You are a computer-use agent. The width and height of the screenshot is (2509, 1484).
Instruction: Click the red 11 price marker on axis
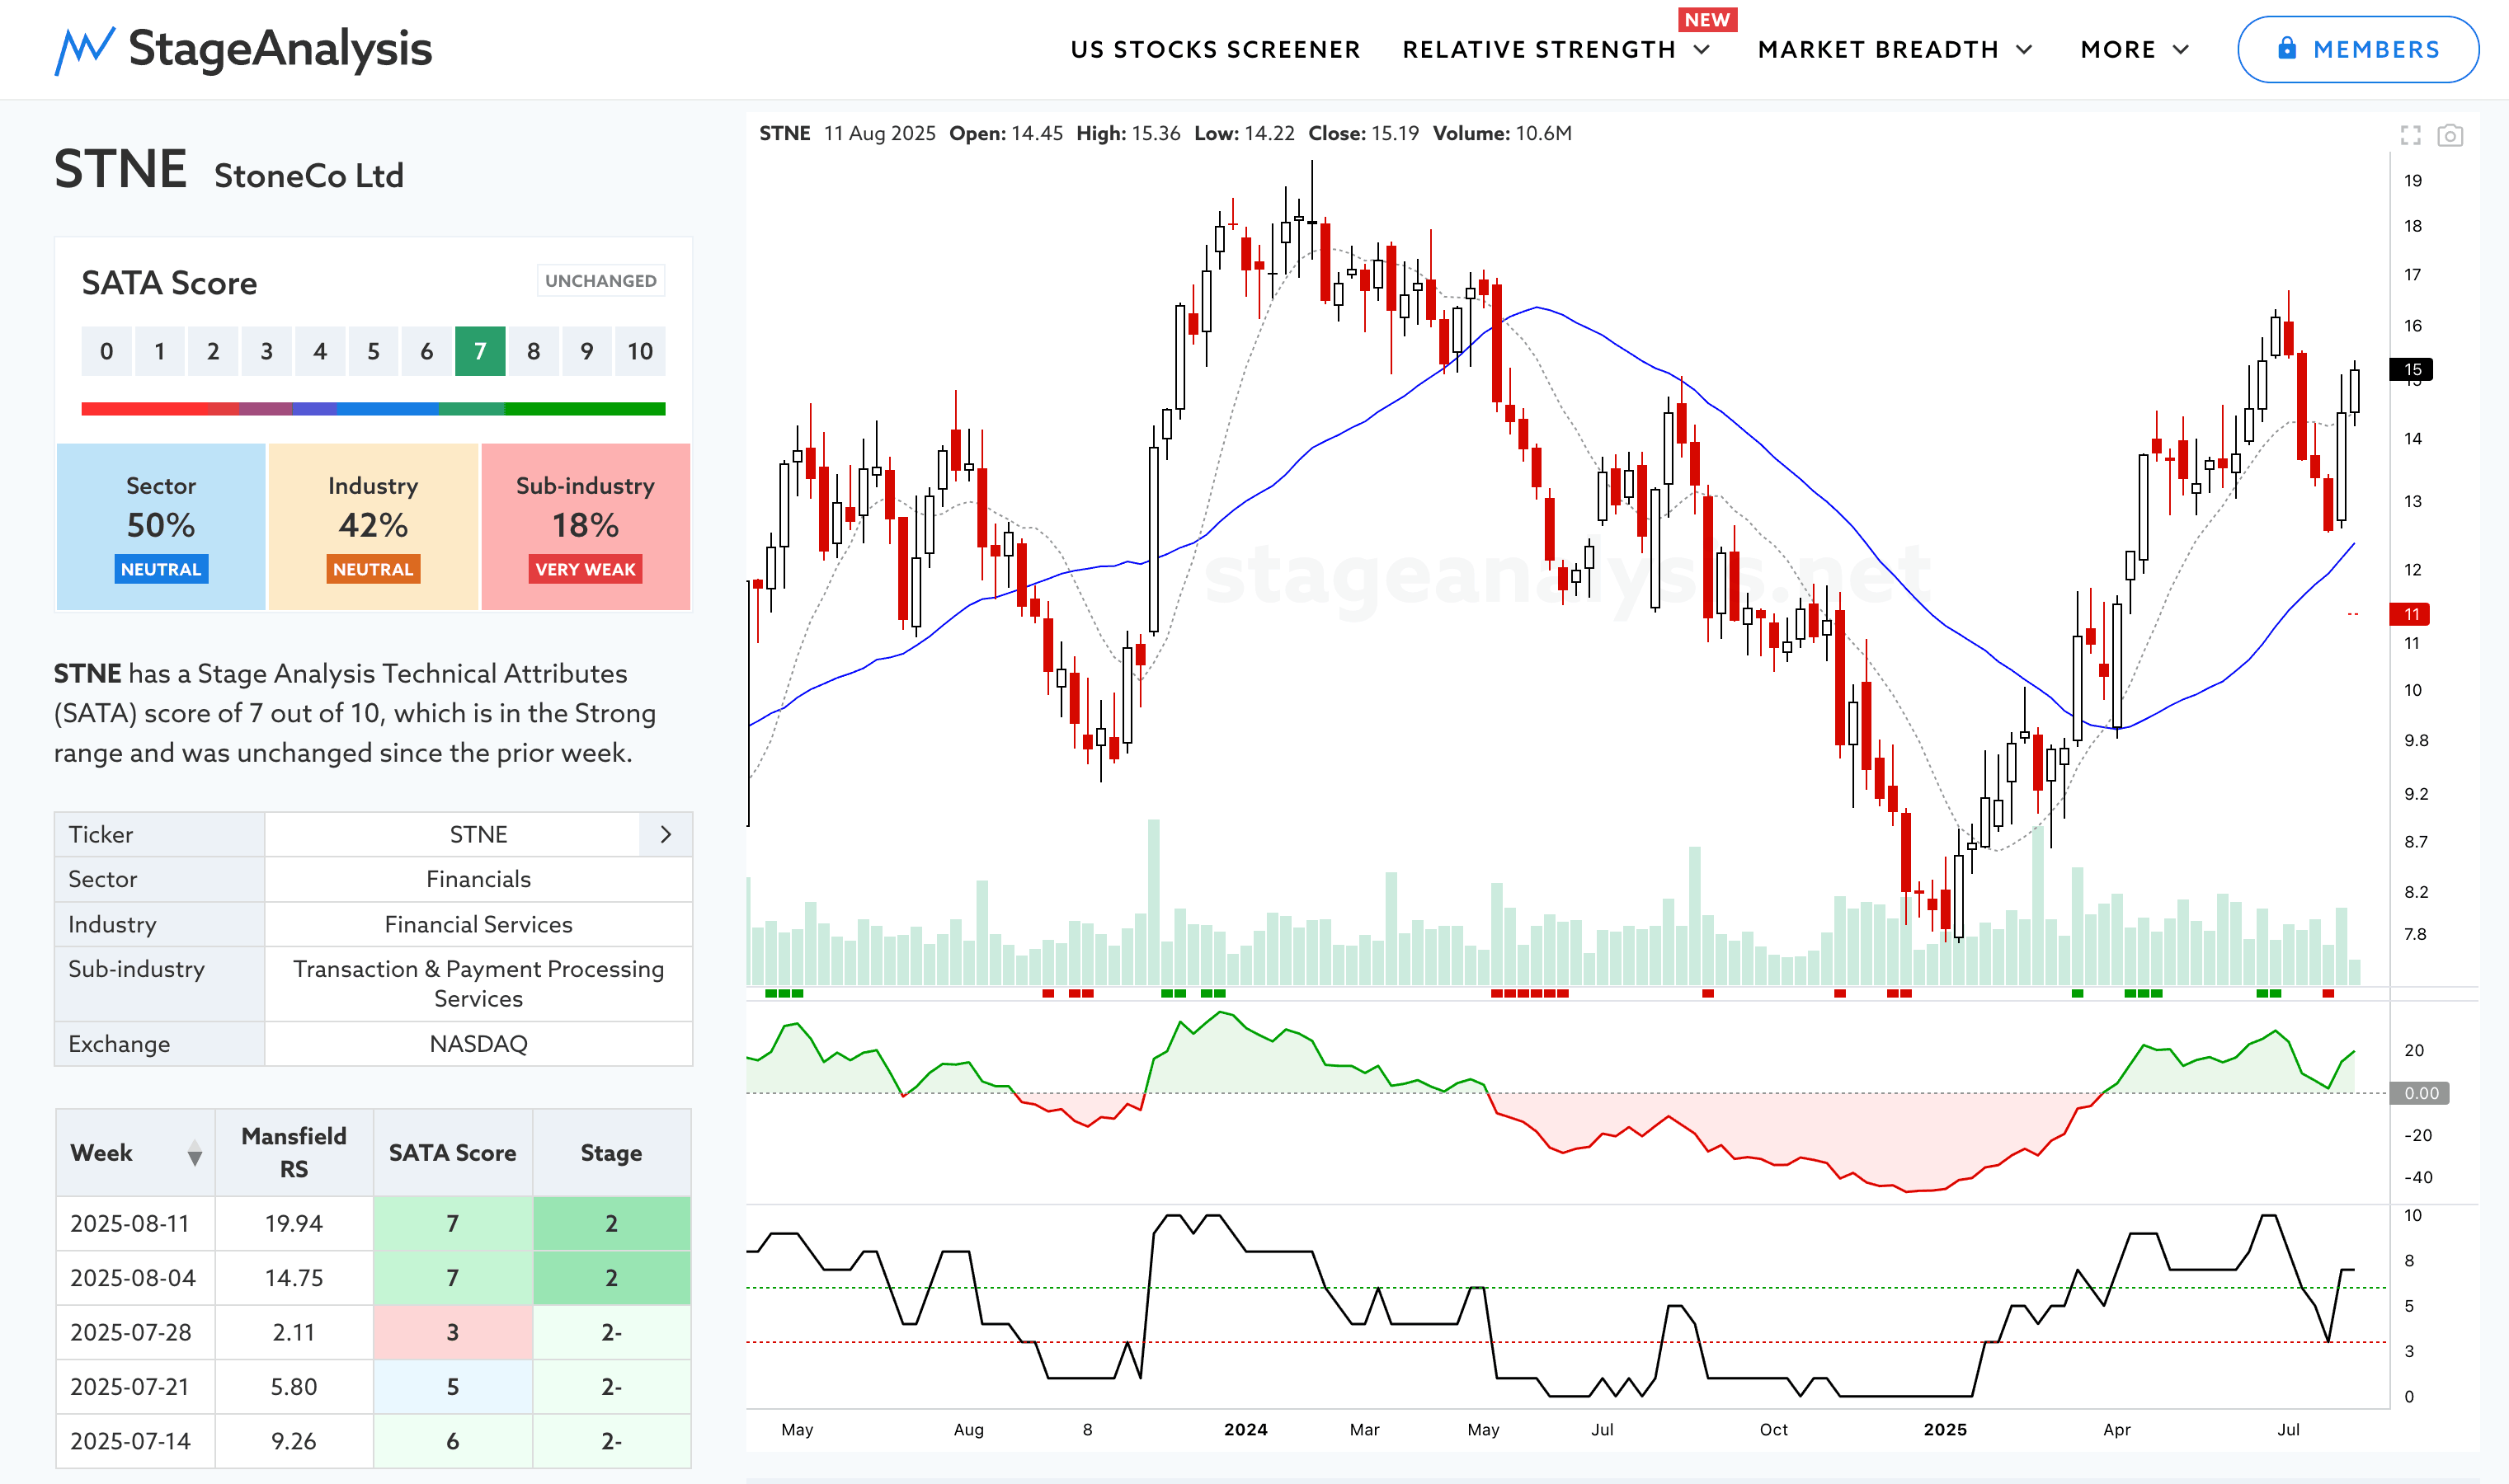click(2411, 614)
